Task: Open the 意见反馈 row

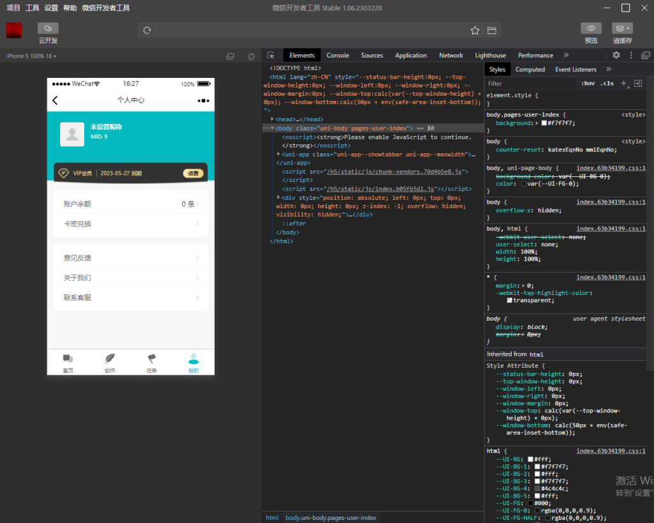Action: [131, 258]
